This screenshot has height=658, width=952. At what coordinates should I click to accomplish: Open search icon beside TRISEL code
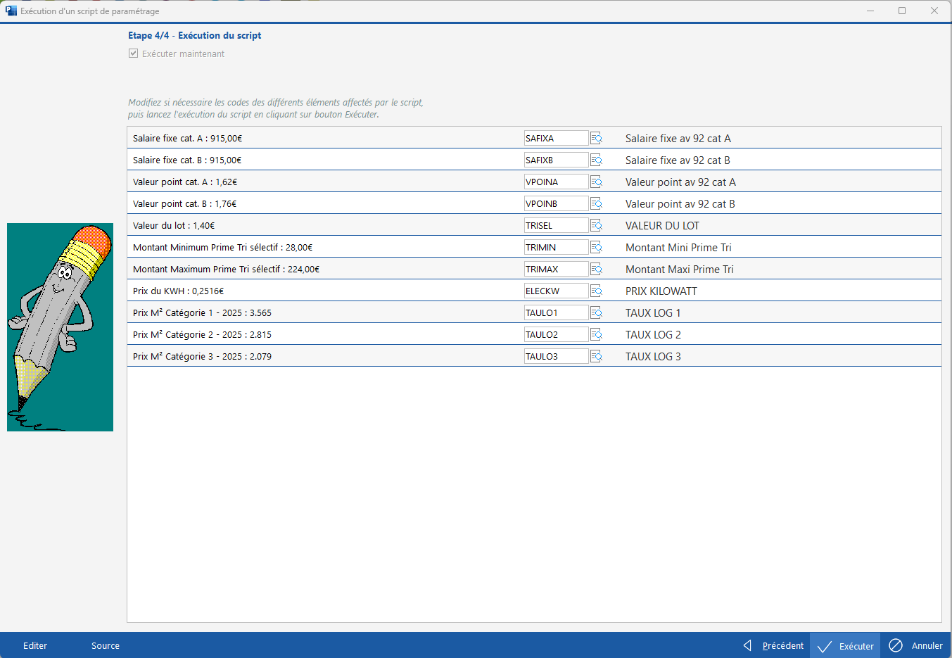(596, 226)
